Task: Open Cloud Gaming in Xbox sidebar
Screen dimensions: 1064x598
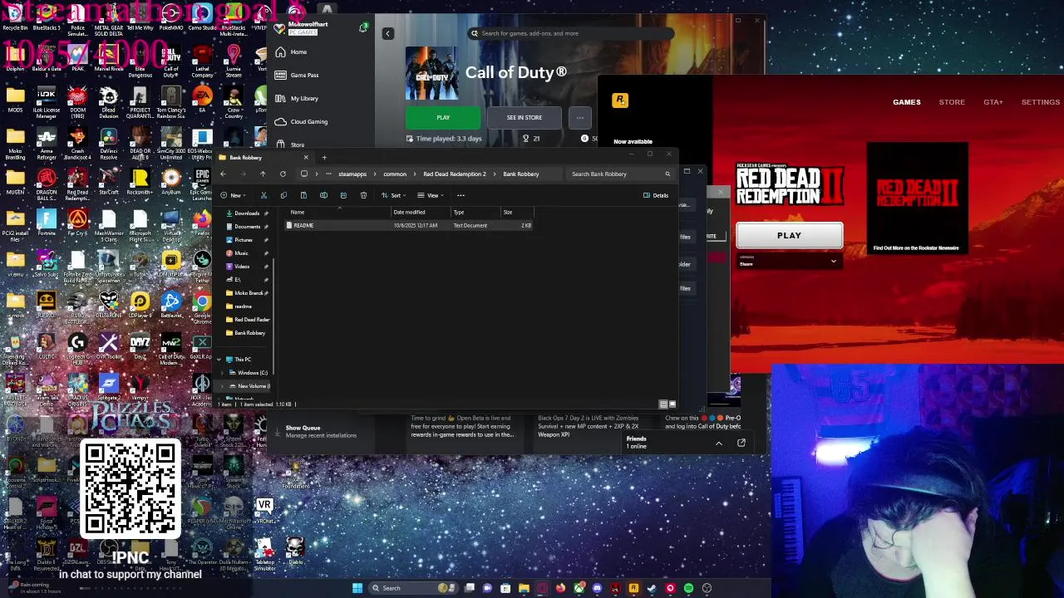Action: [x=308, y=121]
